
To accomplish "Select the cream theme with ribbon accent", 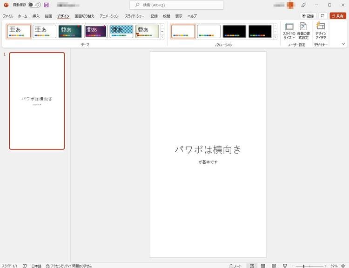I will click(x=147, y=31).
